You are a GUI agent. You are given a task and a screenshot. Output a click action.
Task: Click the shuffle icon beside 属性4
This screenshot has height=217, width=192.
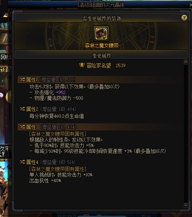(22, 162)
